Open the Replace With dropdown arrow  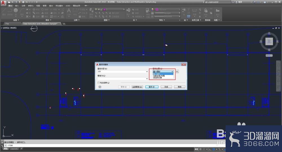tap(147, 78)
